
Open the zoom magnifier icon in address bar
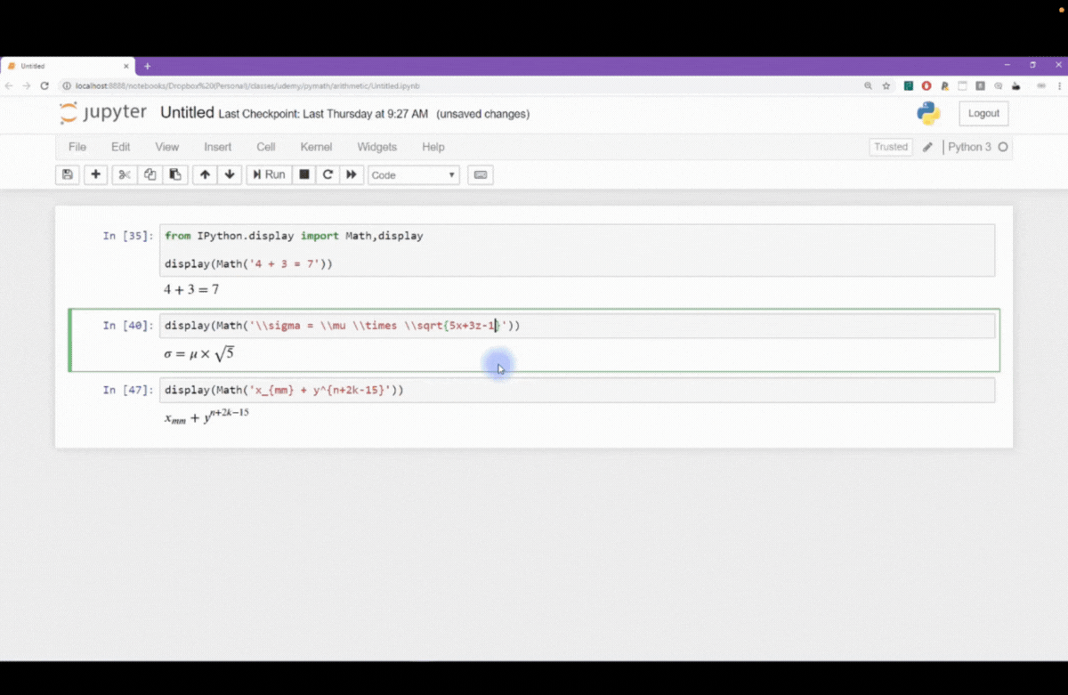(x=868, y=86)
